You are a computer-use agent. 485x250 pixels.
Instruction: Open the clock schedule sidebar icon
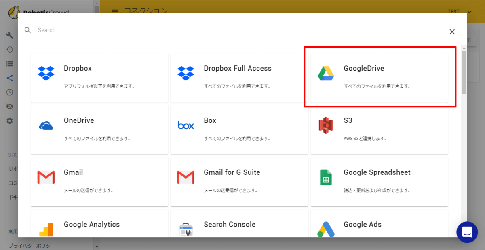point(10,92)
